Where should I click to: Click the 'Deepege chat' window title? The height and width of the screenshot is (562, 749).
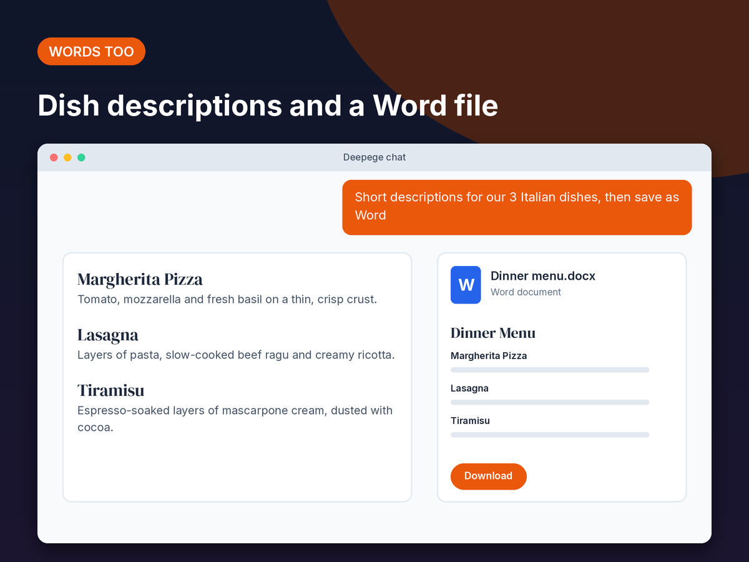(374, 157)
